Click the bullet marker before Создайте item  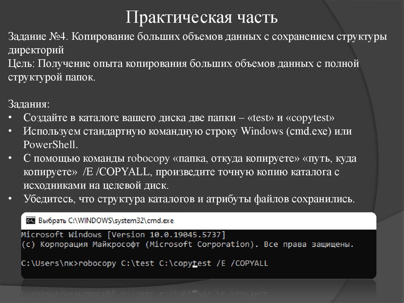10,117
